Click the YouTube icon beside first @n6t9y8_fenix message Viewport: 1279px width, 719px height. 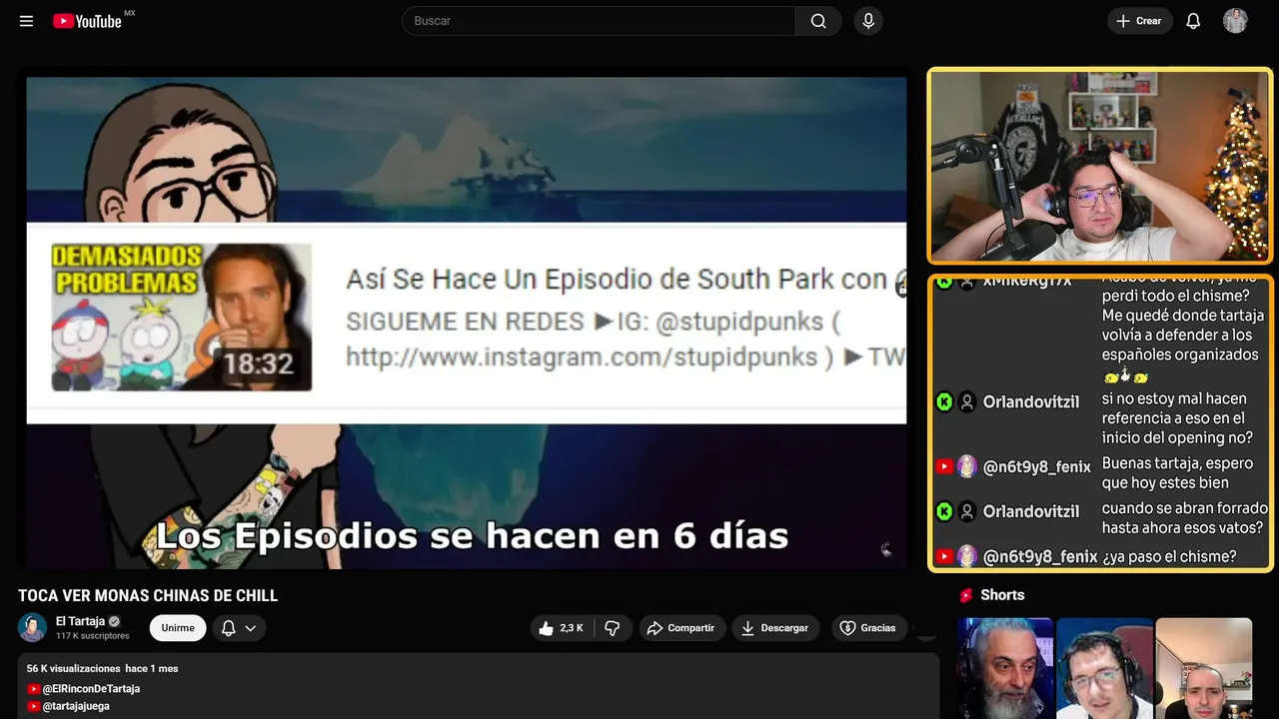[x=944, y=466]
